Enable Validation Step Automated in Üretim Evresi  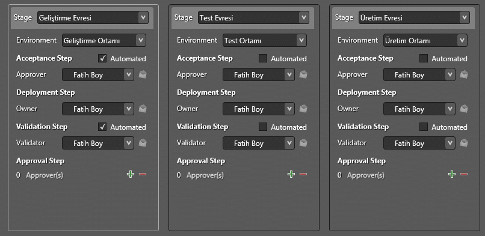pos(424,127)
